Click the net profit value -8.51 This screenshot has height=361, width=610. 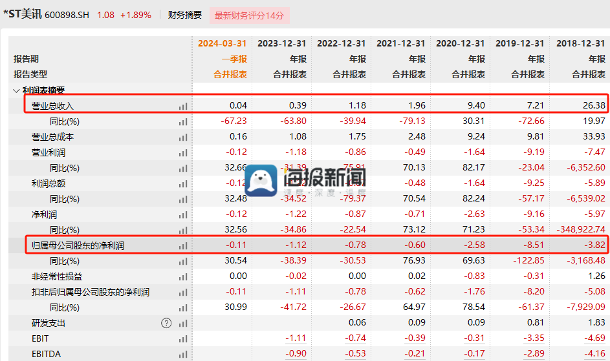click(534, 245)
